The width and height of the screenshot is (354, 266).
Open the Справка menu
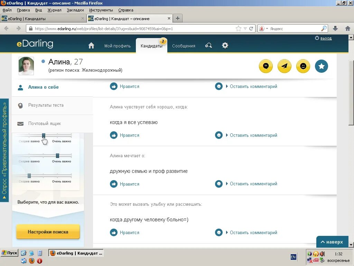pyautogui.click(x=126, y=10)
